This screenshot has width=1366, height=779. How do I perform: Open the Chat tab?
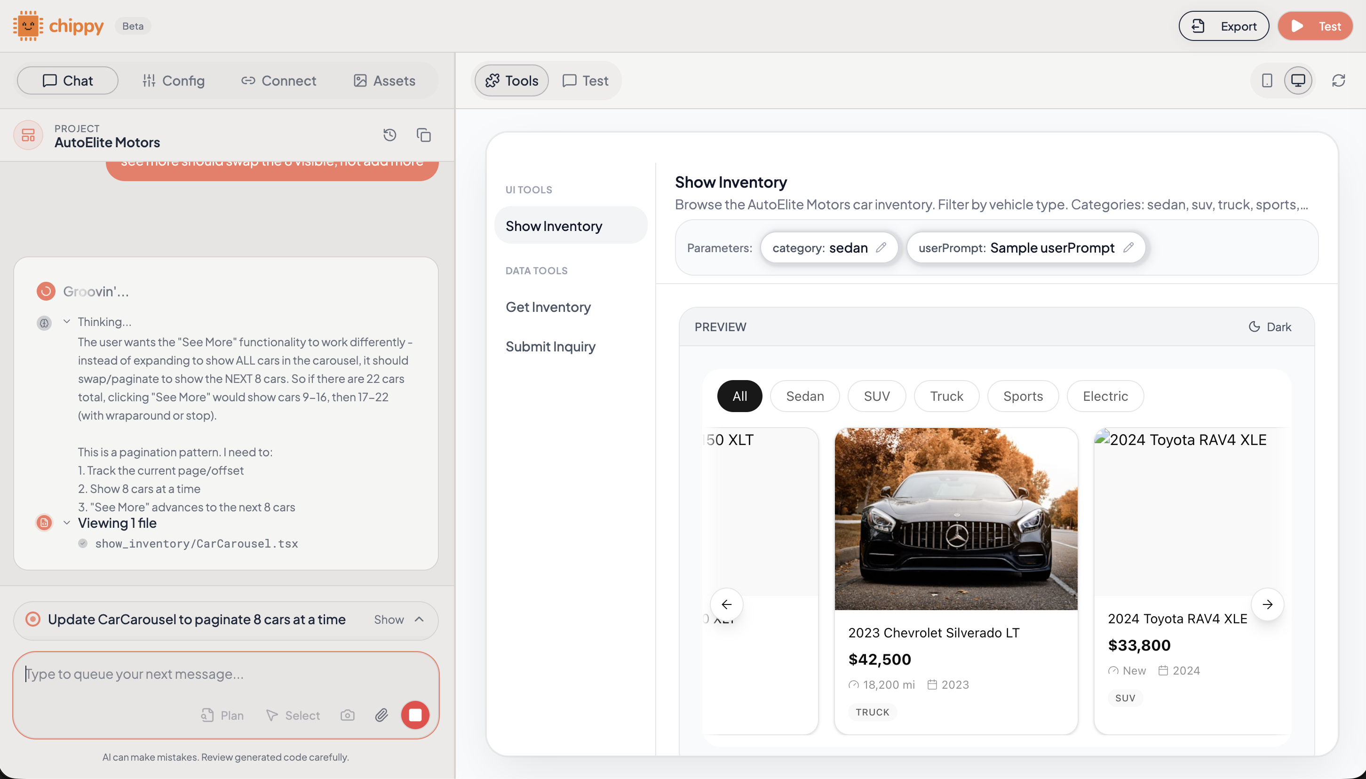tap(67, 81)
